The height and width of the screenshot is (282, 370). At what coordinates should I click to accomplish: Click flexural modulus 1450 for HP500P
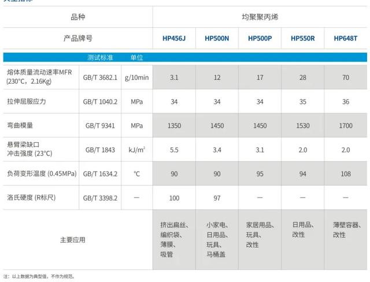pos(260,125)
